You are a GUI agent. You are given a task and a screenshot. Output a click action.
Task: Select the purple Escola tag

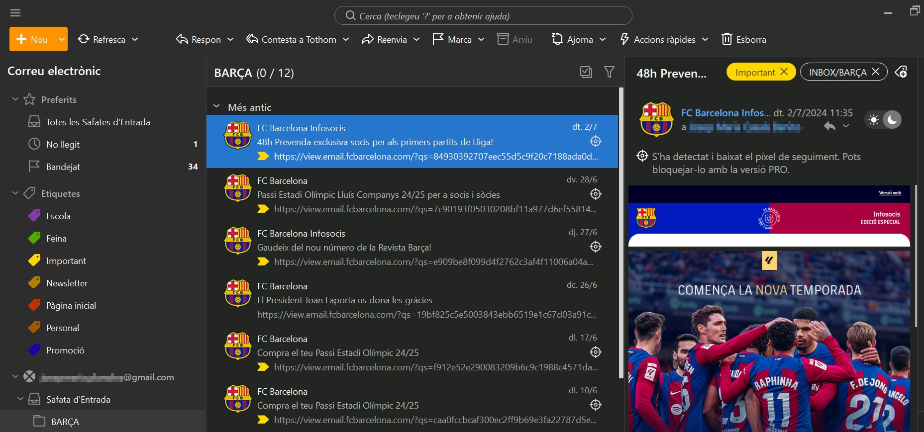[58, 216]
